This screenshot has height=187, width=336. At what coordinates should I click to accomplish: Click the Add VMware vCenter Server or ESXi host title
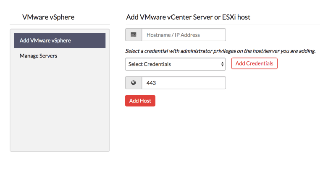click(x=188, y=17)
